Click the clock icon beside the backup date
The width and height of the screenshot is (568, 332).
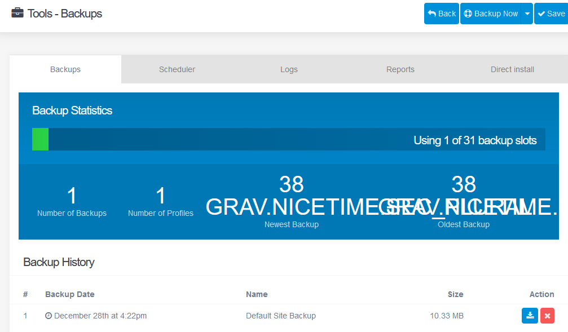click(x=49, y=316)
